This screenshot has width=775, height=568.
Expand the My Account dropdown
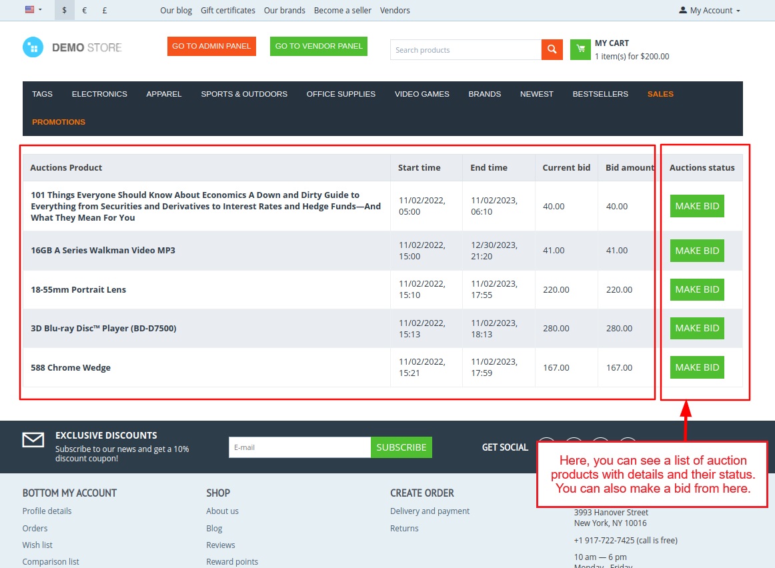pyautogui.click(x=710, y=11)
